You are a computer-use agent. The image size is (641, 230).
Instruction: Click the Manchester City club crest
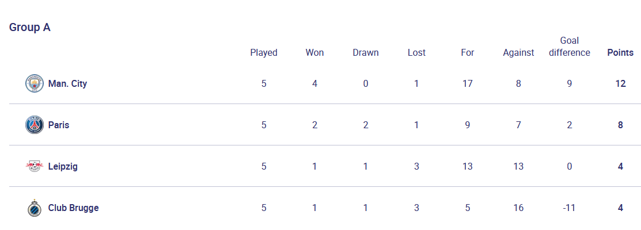coord(35,83)
